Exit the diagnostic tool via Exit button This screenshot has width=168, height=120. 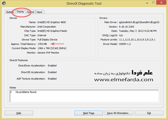point(149,113)
